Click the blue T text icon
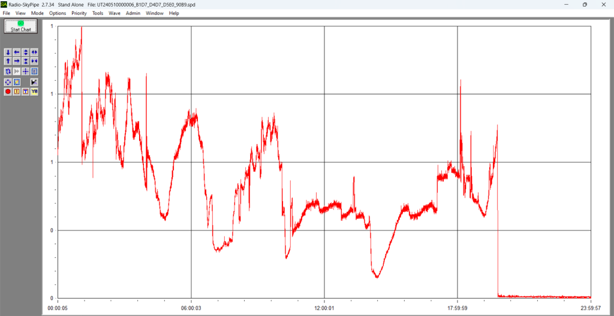Screen dimensions: 614x316 (25, 92)
